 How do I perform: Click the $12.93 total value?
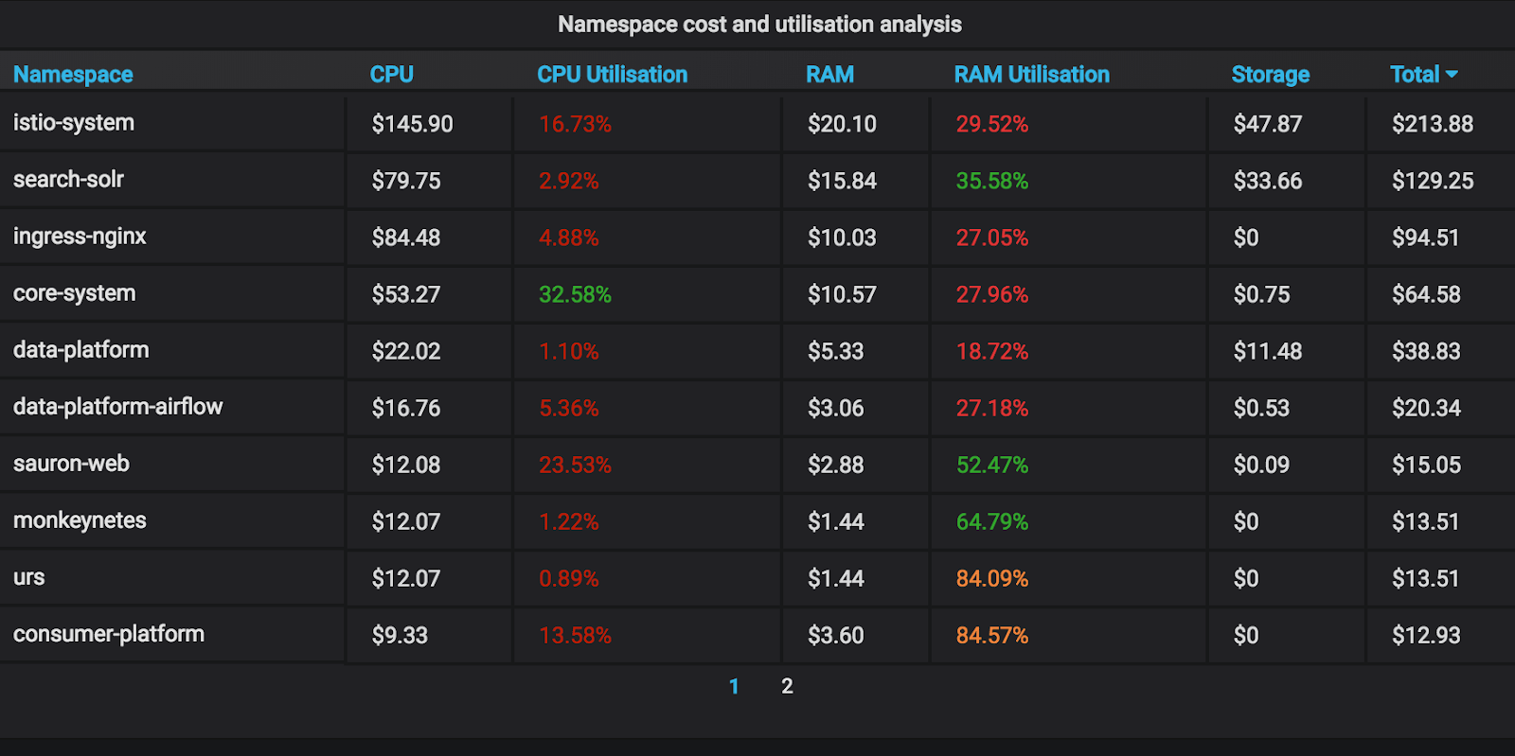[1427, 635]
